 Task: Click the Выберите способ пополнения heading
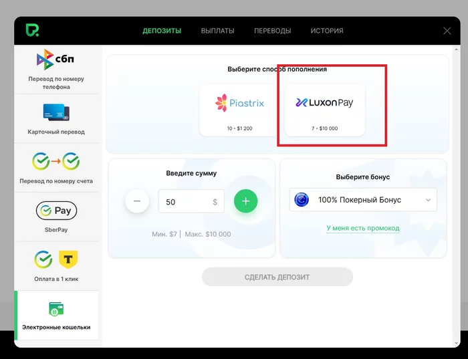[x=277, y=70]
